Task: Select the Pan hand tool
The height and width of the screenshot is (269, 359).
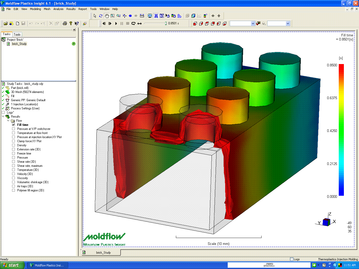Action: pos(107,16)
